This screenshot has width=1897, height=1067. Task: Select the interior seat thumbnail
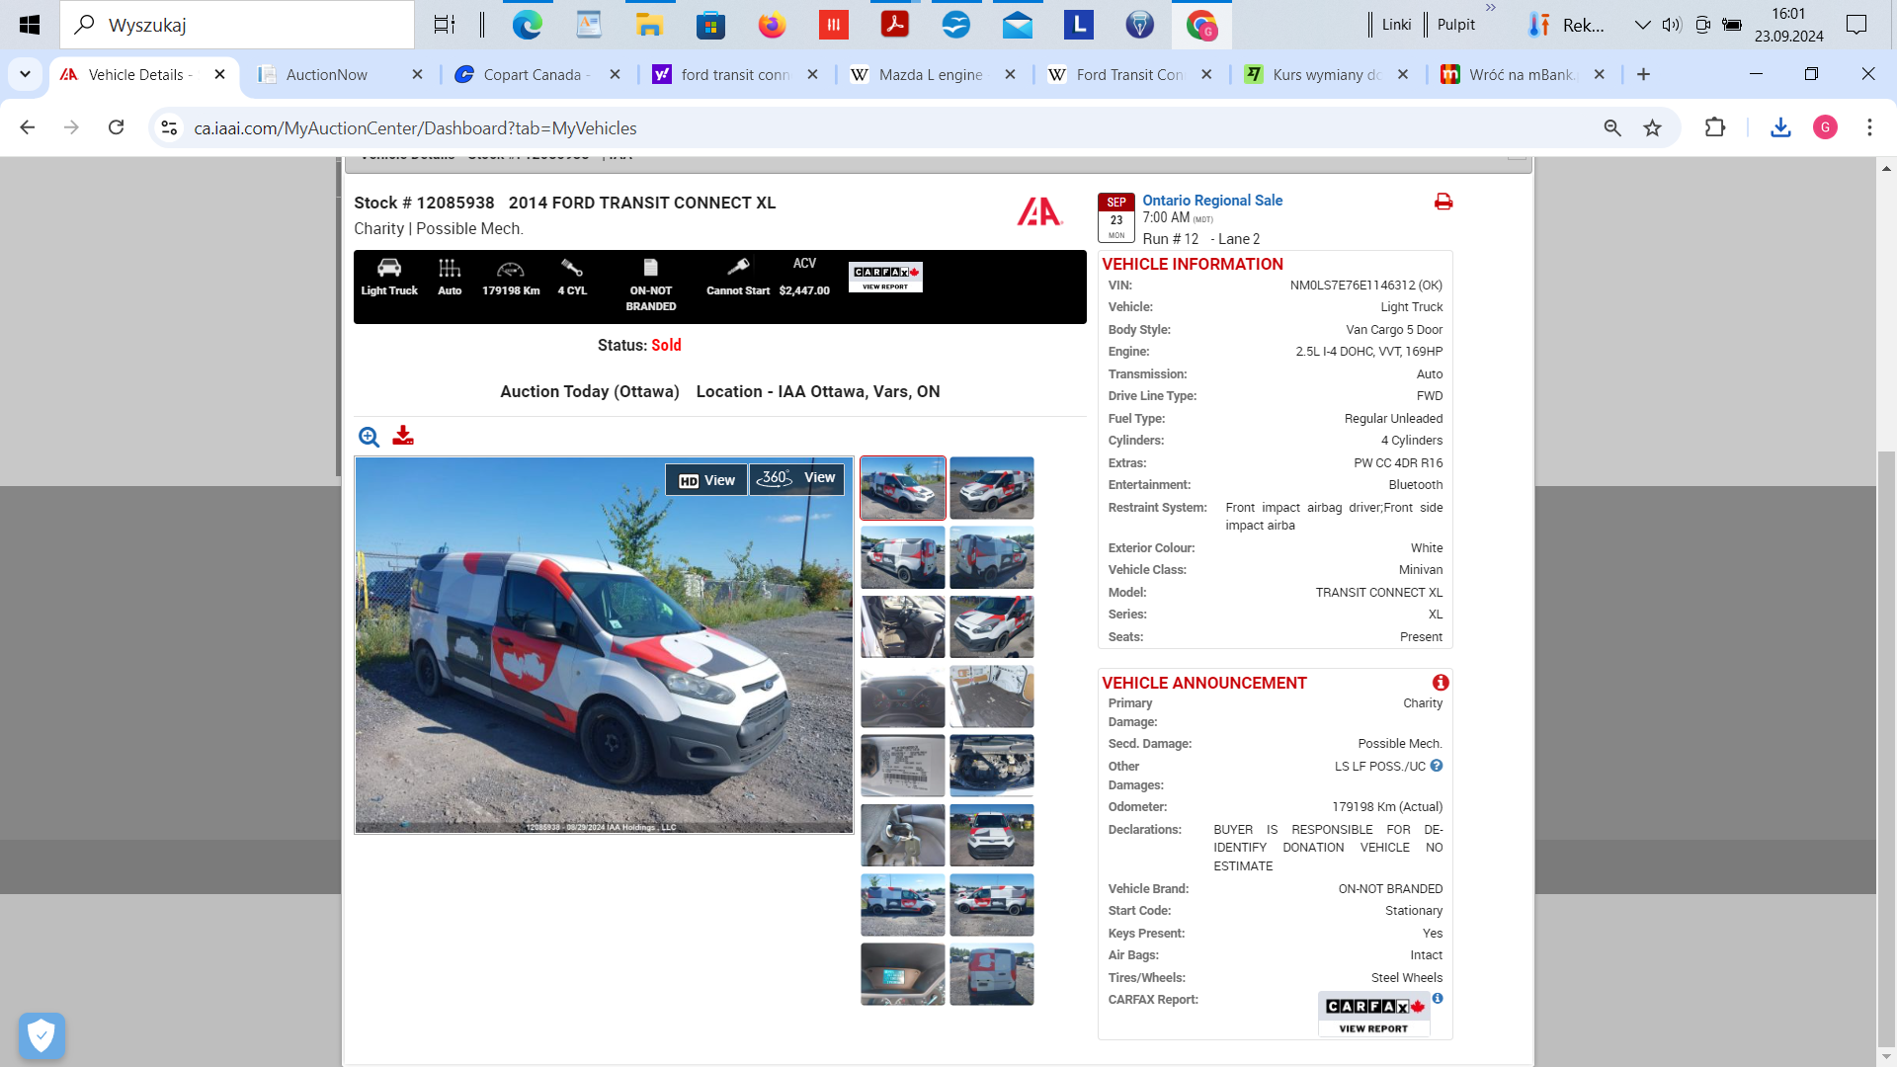point(903,626)
